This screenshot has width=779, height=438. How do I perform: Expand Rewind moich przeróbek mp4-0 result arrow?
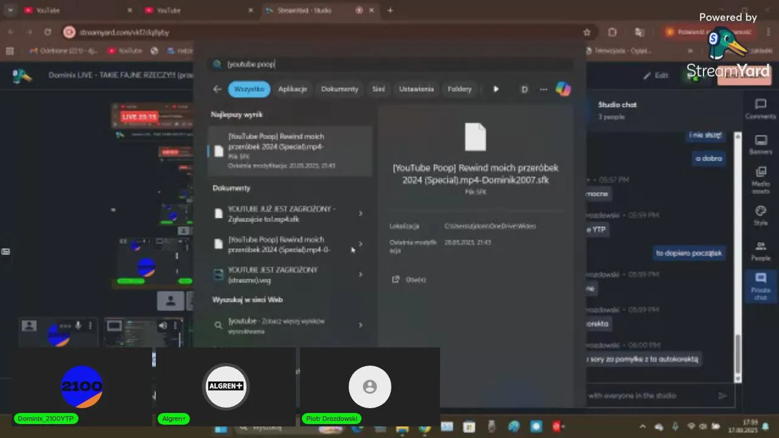pyautogui.click(x=360, y=244)
